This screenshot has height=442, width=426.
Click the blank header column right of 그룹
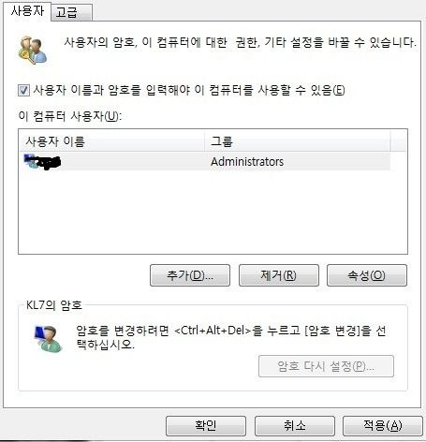(x=399, y=141)
